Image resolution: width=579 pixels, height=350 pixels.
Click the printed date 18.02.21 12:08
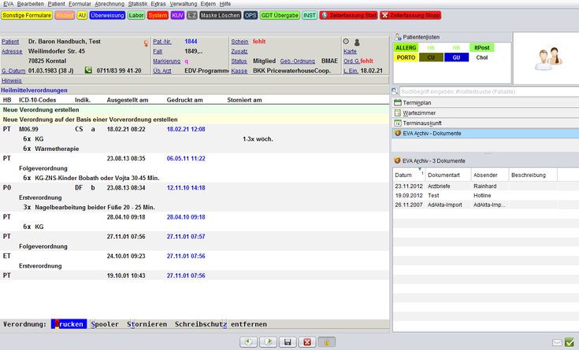point(186,129)
